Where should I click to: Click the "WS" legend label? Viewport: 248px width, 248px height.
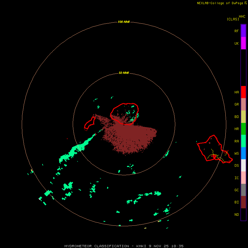(x=236, y=153)
